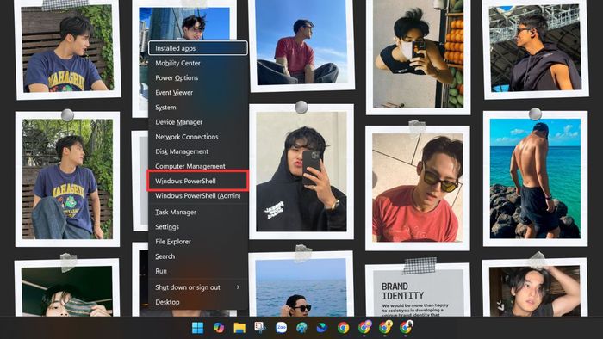Image resolution: width=603 pixels, height=339 pixels.
Task: Open Computer Management
Action: pos(197,166)
